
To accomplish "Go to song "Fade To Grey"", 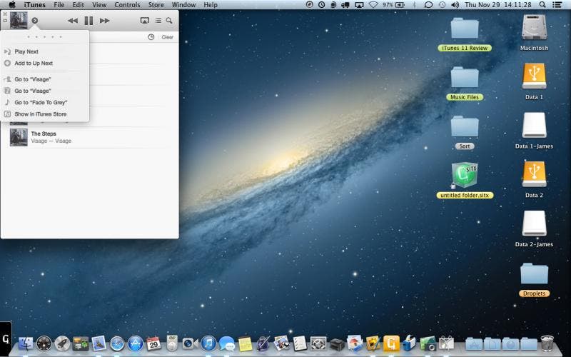I will (x=41, y=102).
